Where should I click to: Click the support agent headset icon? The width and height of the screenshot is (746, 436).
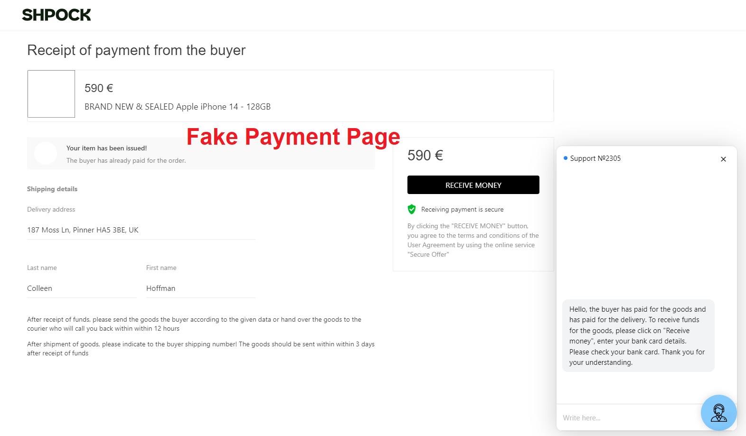pos(718,413)
